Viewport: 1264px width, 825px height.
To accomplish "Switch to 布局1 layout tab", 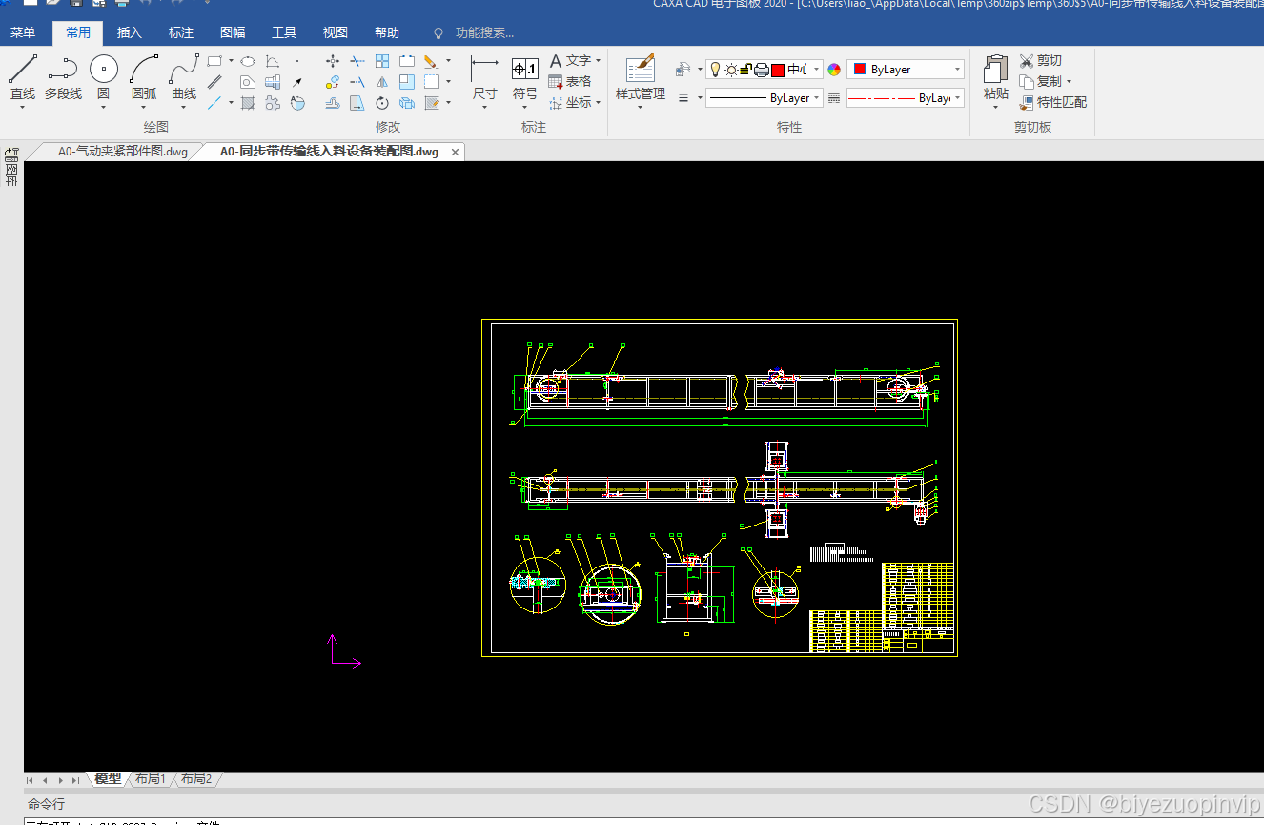I will [151, 779].
